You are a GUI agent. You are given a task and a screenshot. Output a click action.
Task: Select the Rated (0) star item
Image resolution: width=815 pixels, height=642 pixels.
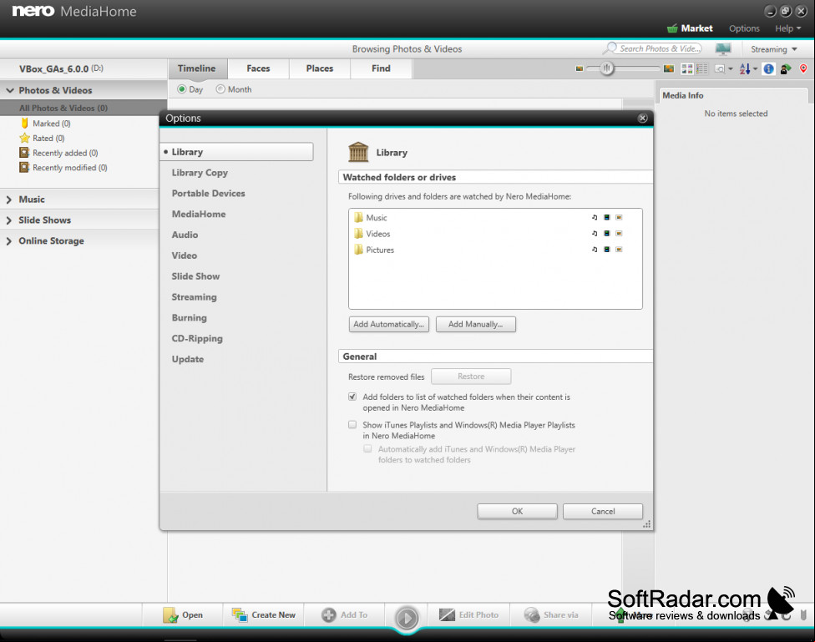pos(42,139)
